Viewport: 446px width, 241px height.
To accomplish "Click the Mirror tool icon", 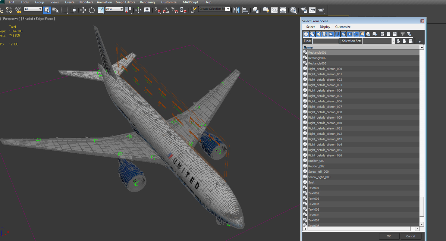I will click(x=236, y=10).
